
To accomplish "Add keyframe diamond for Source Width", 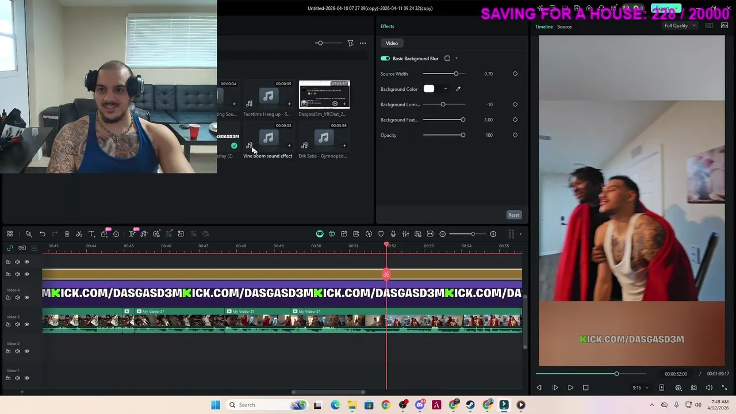I will click(515, 74).
